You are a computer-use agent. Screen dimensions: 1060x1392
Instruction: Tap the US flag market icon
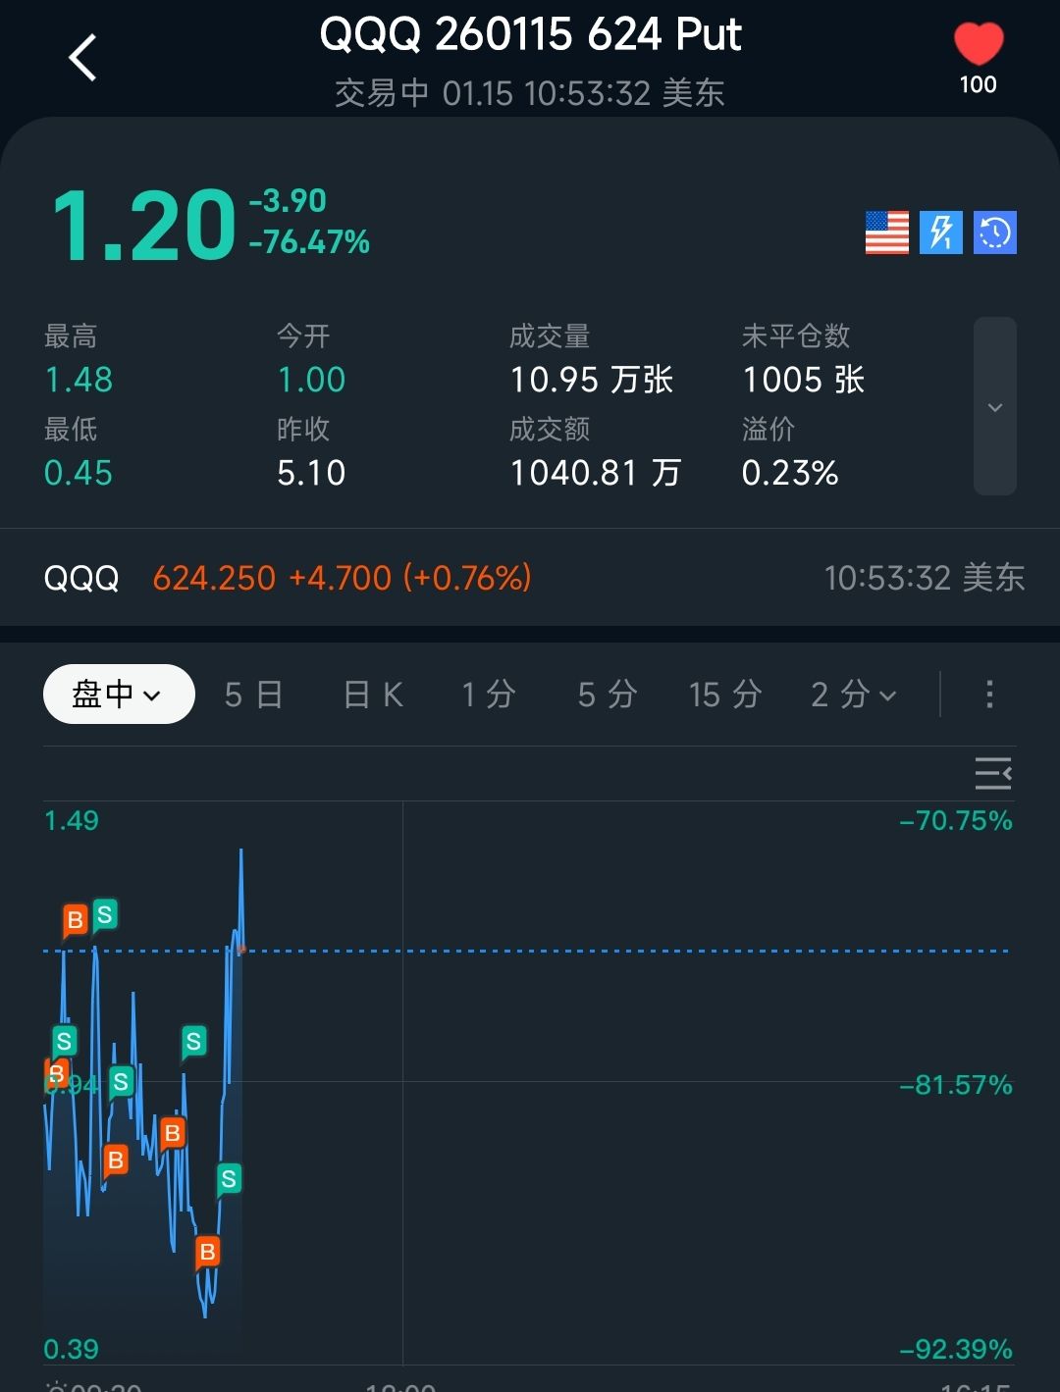[886, 233]
